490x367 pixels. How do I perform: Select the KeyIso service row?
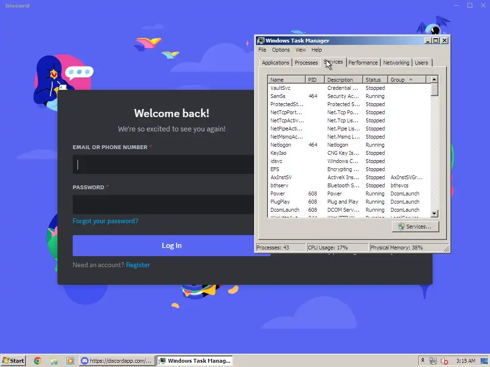(x=349, y=153)
